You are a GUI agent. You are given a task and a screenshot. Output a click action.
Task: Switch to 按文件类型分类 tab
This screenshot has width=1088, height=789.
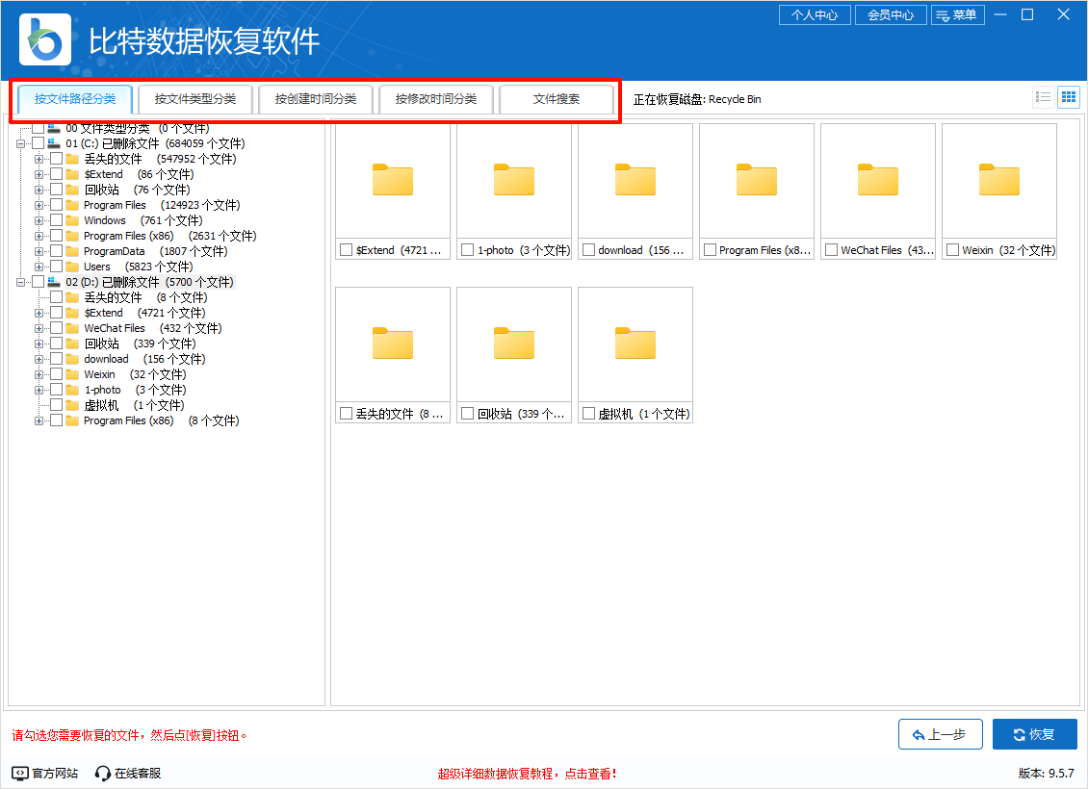[x=194, y=99]
